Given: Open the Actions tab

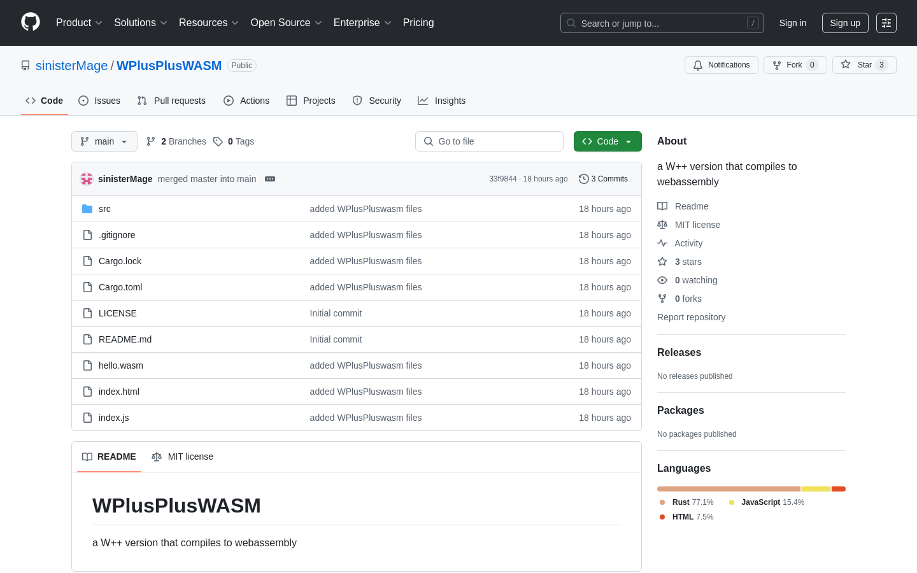Looking at the screenshot, I should click(246, 101).
